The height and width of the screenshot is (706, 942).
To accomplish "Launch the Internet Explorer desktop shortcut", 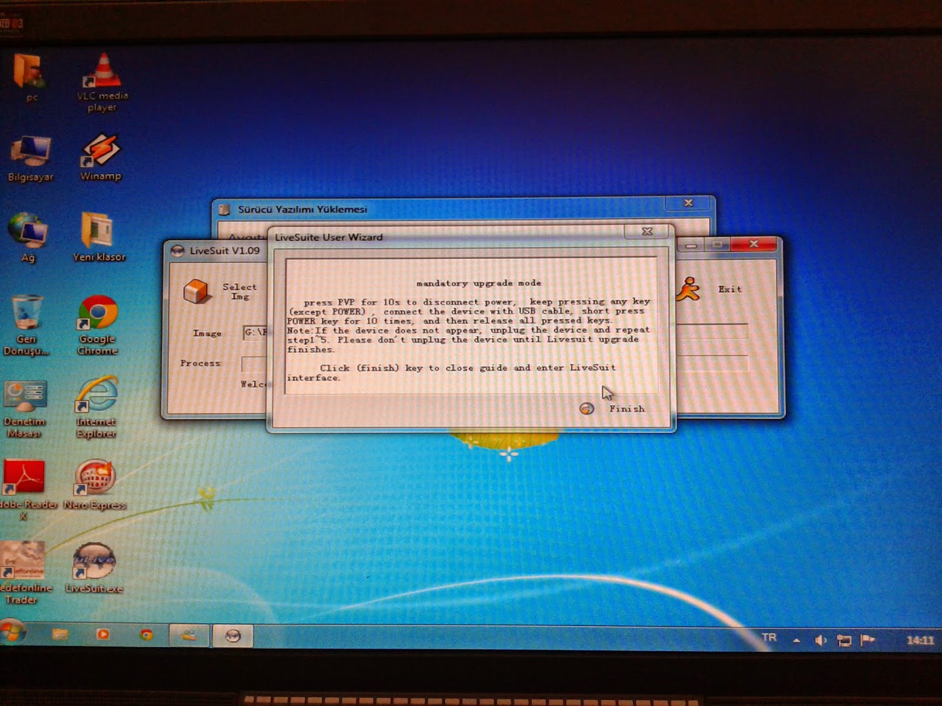I will pyautogui.click(x=96, y=407).
